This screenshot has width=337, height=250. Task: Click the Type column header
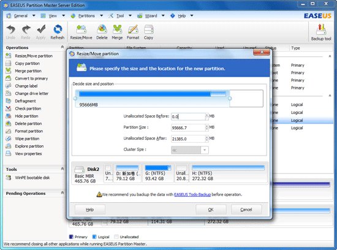pos(295,48)
